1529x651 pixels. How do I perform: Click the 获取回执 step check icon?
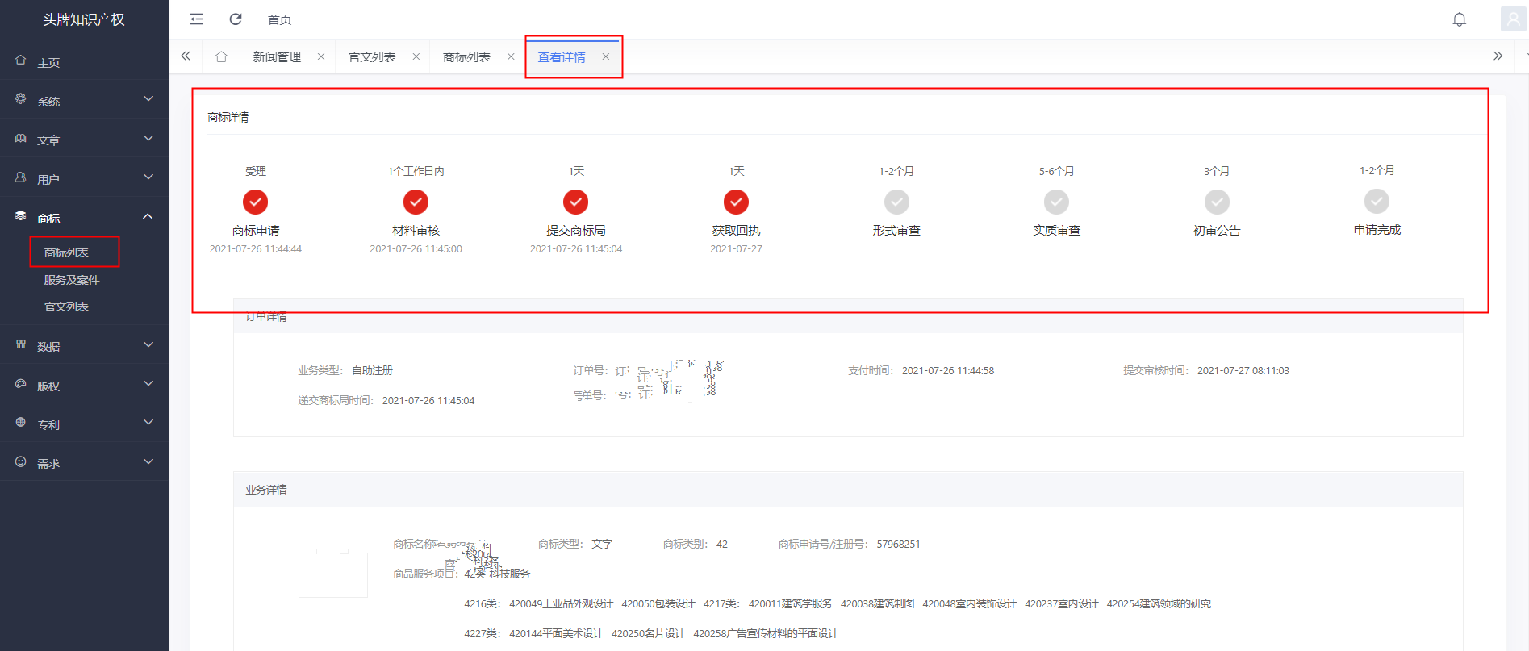point(736,202)
